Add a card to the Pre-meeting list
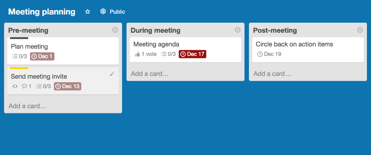 [27, 106]
